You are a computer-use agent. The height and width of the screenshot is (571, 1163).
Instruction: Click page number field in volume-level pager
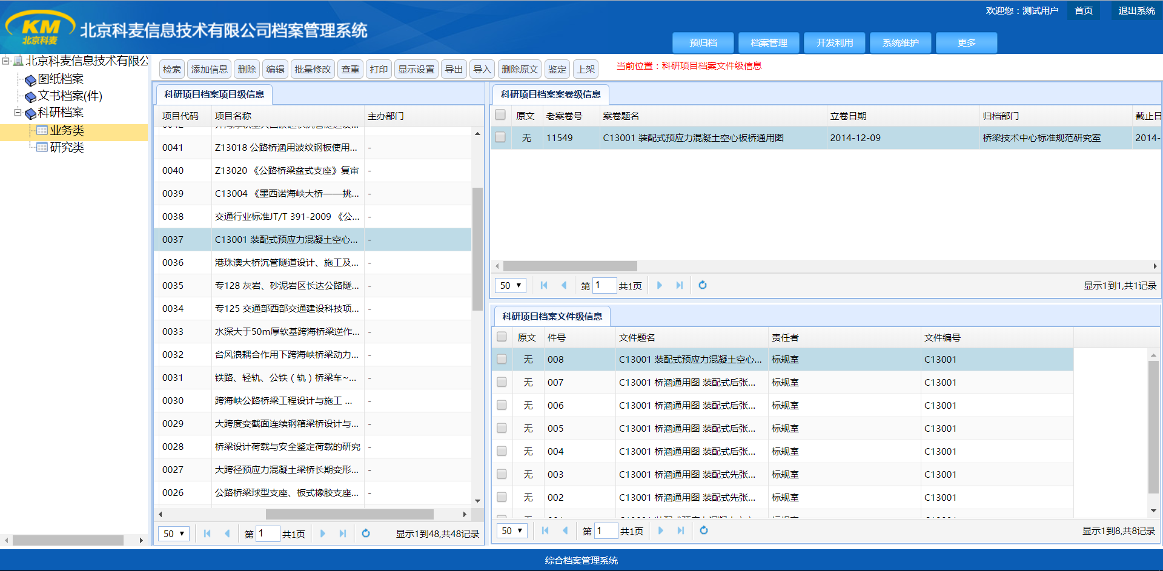(605, 285)
